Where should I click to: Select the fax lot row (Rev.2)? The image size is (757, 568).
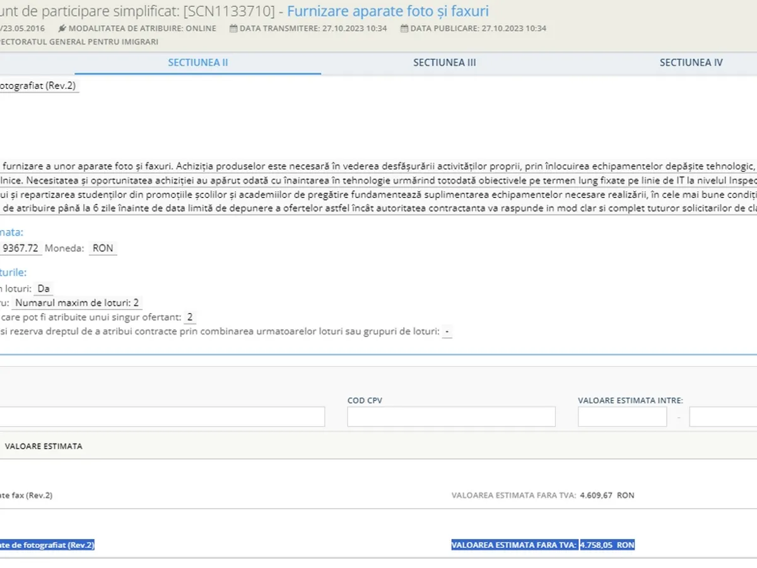[26, 495]
